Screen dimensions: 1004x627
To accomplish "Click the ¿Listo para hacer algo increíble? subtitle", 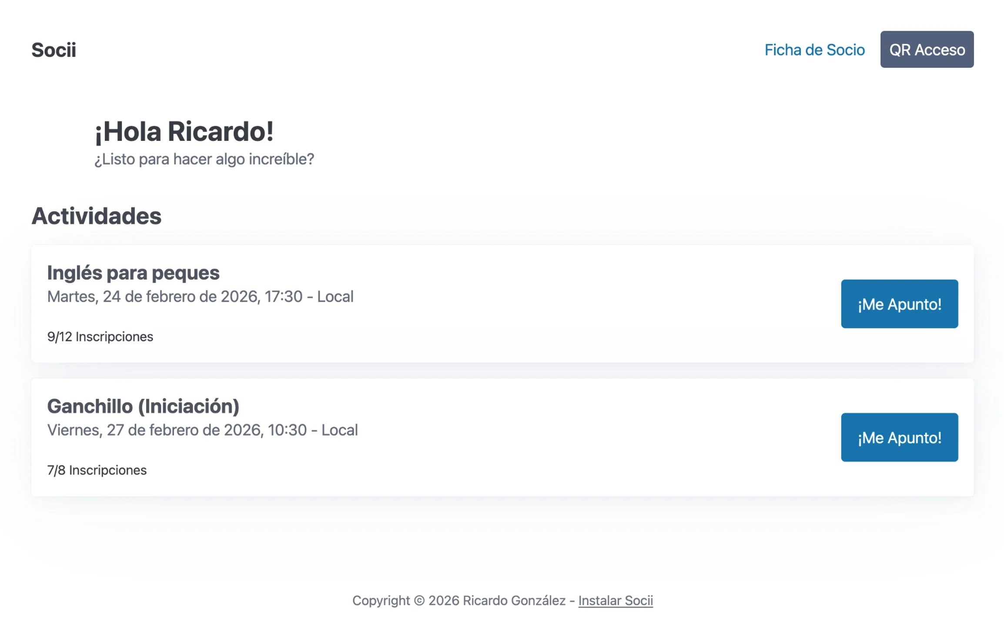I will coord(204,159).
